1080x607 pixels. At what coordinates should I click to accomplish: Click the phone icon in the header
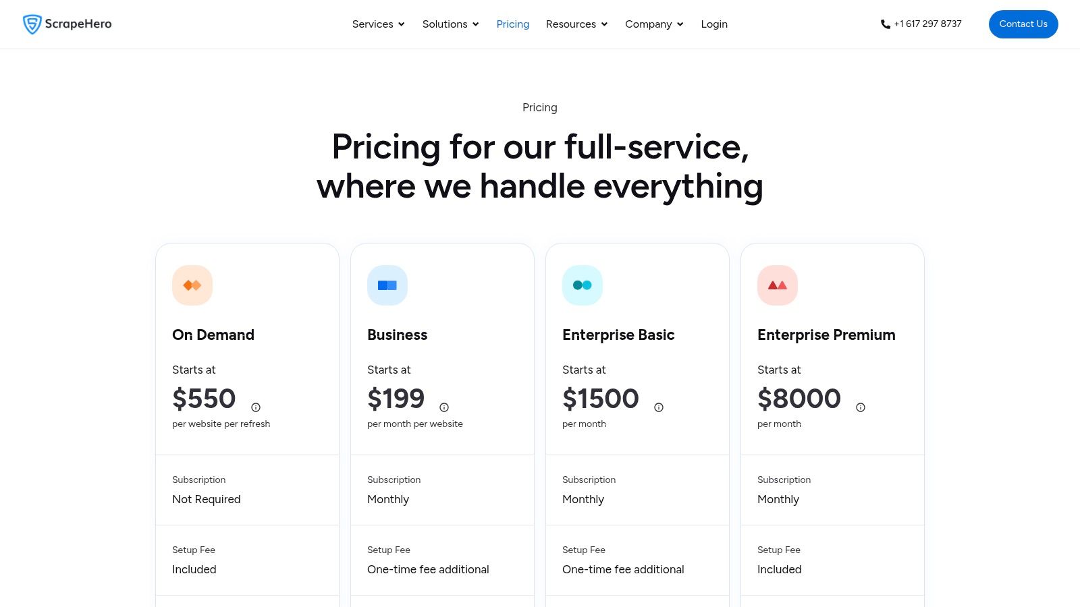pos(885,24)
